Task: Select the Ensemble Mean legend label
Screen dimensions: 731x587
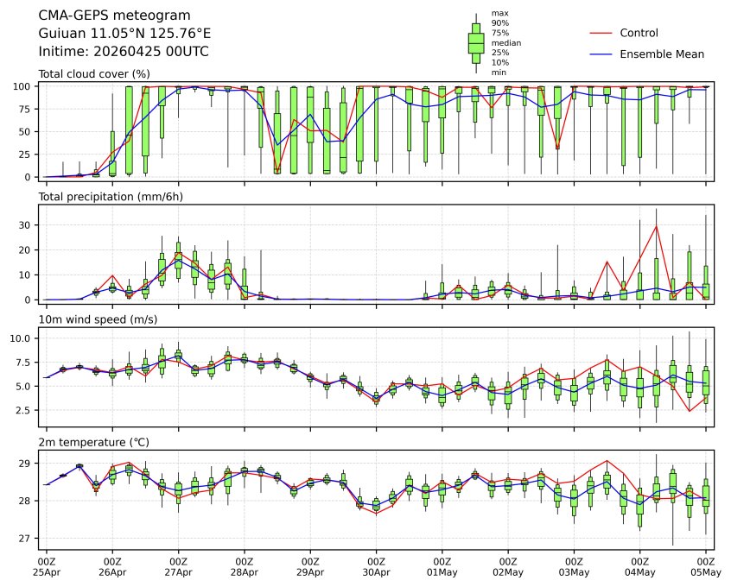Action: click(662, 54)
